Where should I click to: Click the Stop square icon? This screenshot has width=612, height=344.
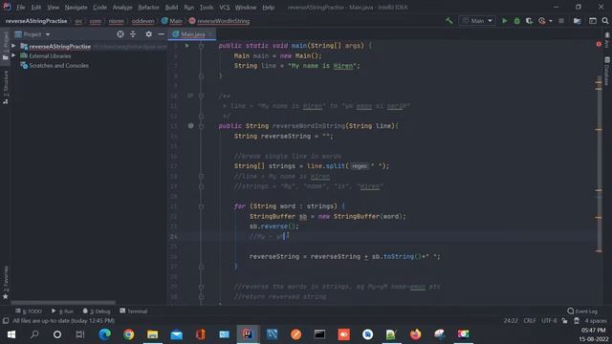(561, 21)
